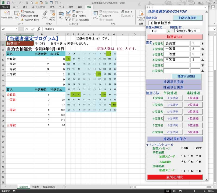Click the 開催日付 date field
The image size is (217, 193).
[187, 31]
